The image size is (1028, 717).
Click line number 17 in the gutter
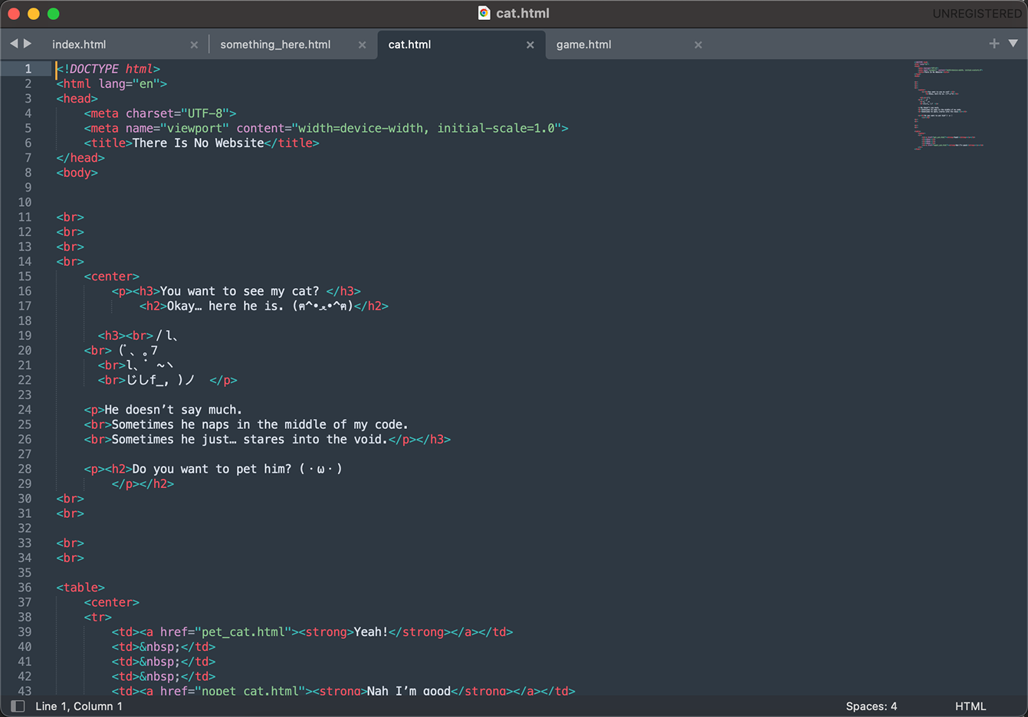(x=25, y=306)
